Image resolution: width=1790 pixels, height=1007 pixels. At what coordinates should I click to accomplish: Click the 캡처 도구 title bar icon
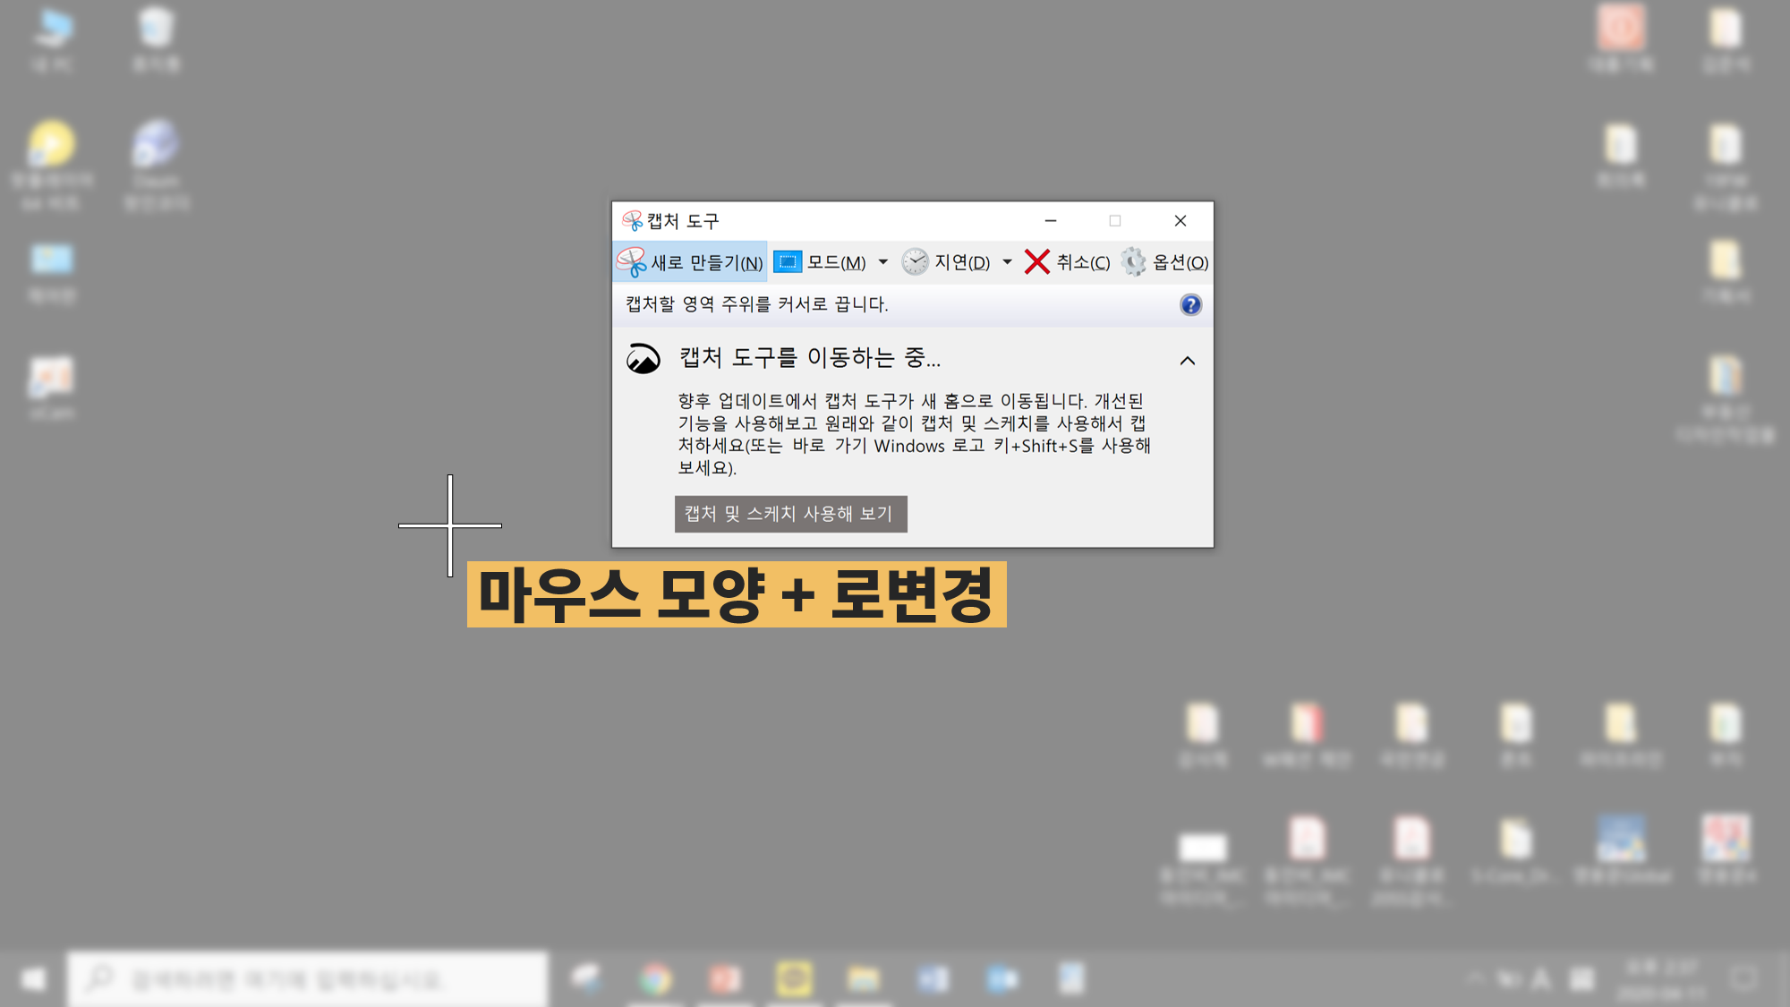click(x=632, y=221)
